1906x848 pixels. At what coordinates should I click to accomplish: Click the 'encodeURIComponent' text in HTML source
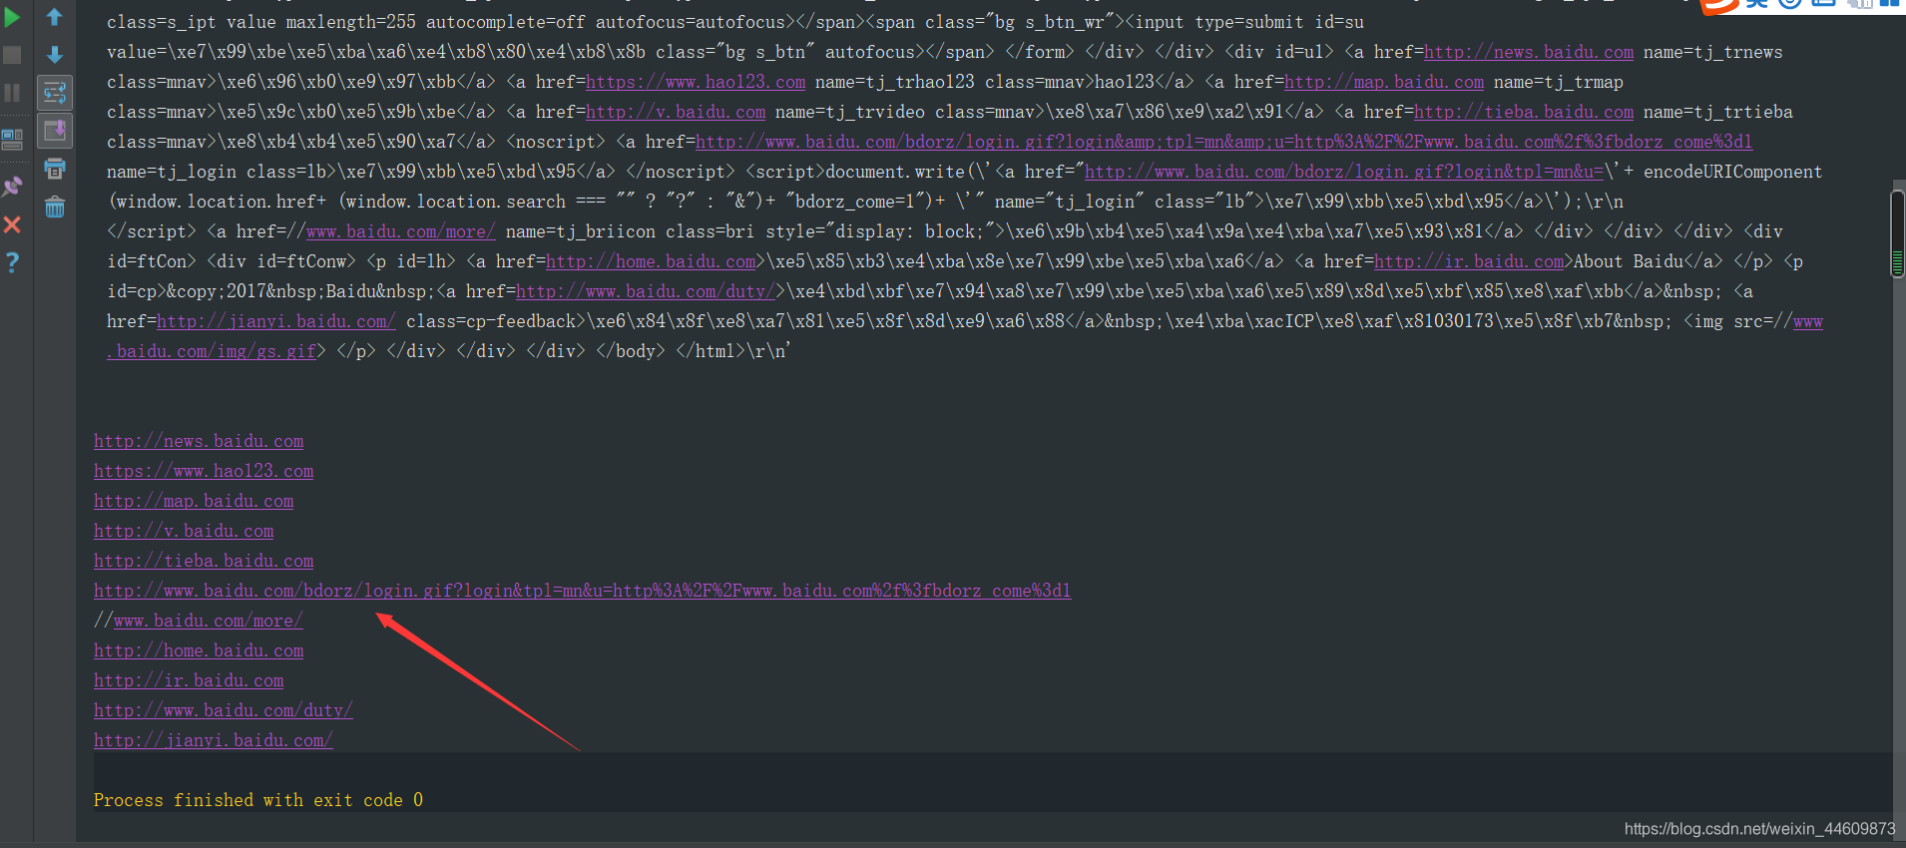[x=1733, y=172]
